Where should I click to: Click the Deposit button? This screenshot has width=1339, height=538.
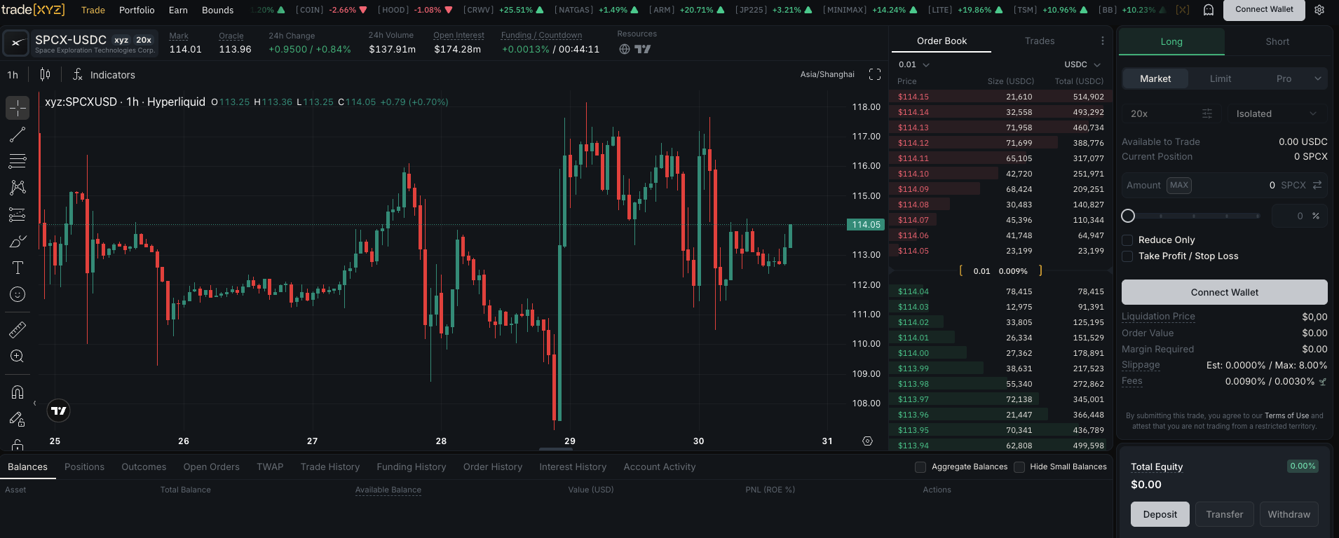click(1160, 514)
